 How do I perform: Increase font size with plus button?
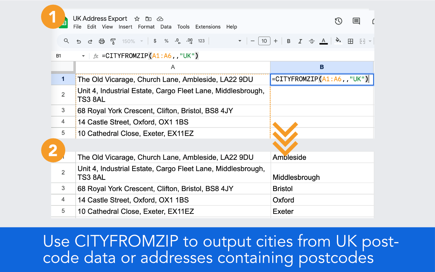pyautogui.click(x=276, y=41)
